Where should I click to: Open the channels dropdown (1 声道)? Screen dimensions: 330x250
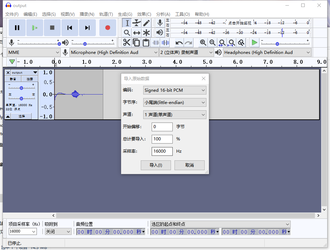[x=174, y=115]
